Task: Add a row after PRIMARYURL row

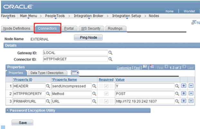Action: tap(184, 101)
